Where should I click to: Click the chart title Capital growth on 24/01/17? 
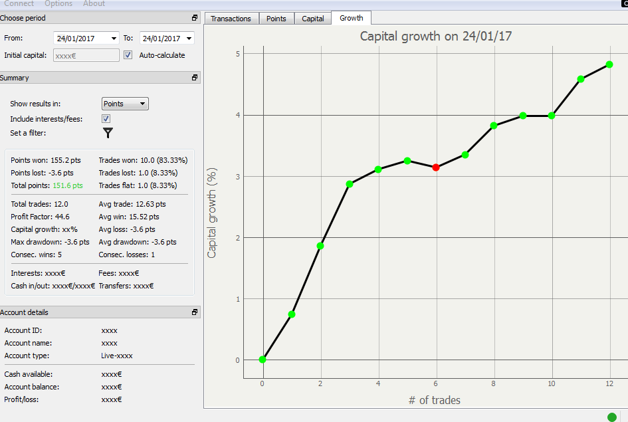(436, 36)
